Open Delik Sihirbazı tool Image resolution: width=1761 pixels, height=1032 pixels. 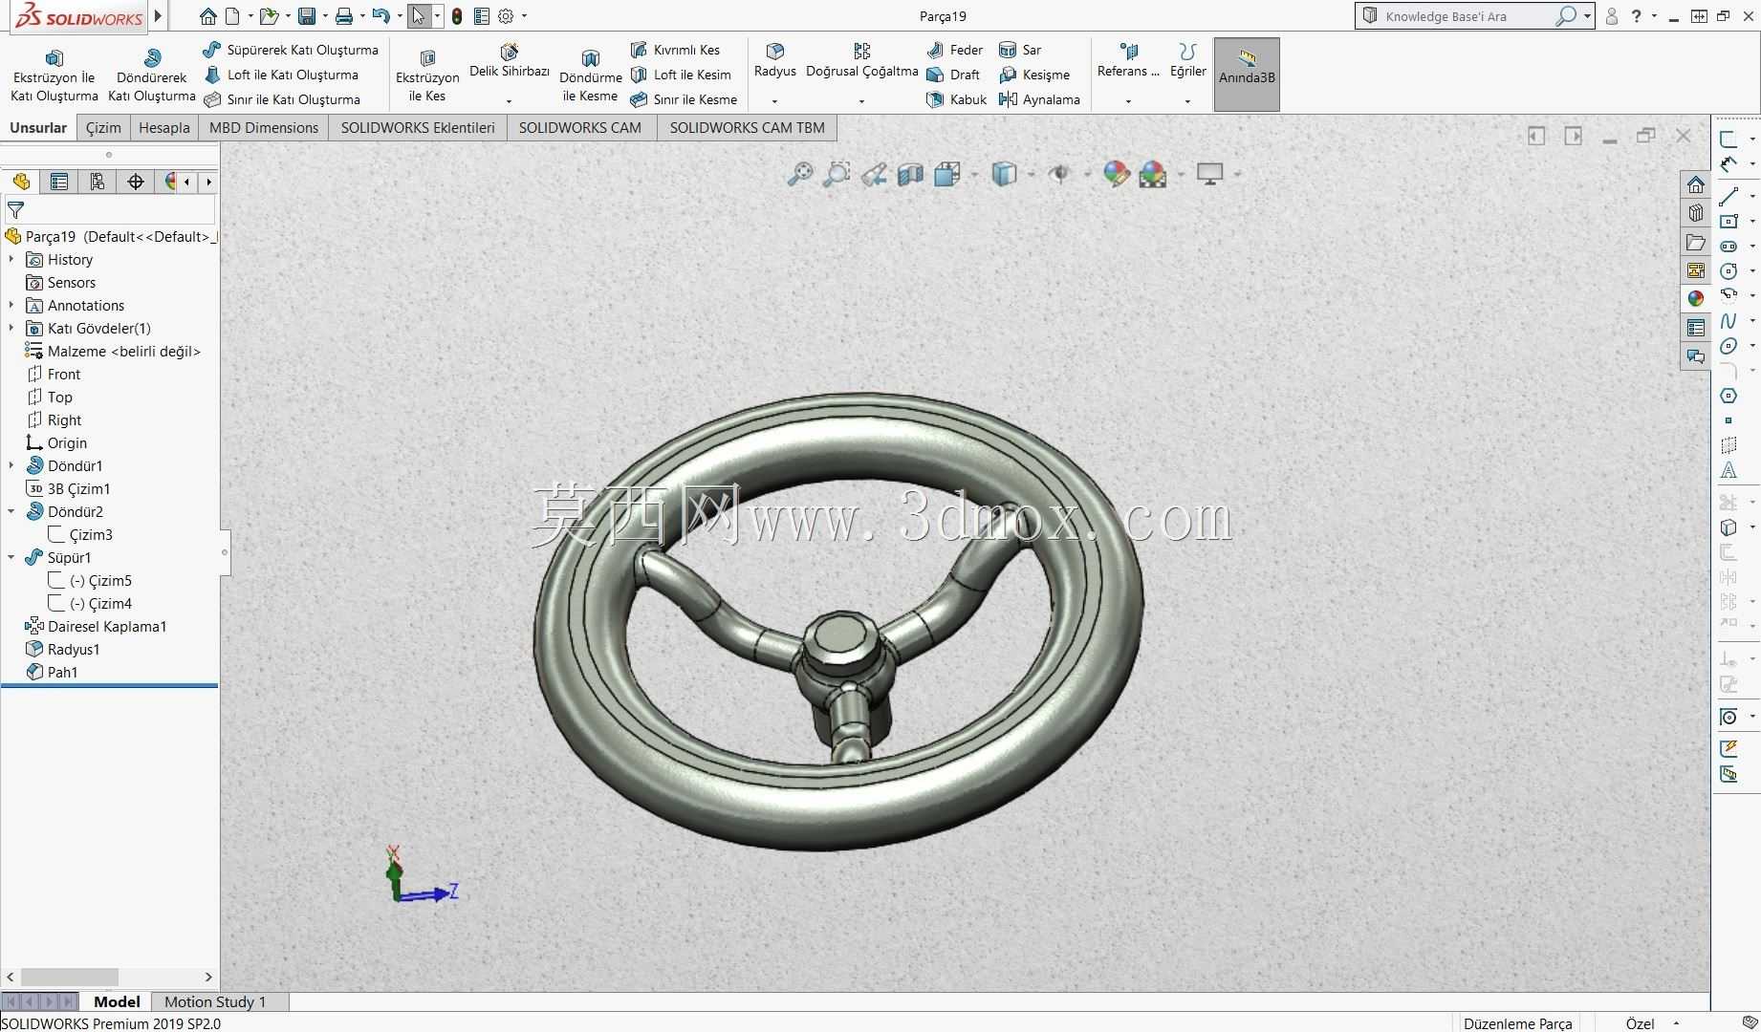(510, 61)
